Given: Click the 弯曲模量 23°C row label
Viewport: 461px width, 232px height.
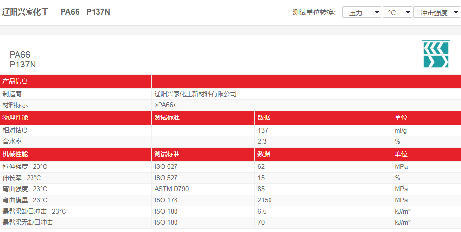Looking at the screenshot, I should pos(25,200).
